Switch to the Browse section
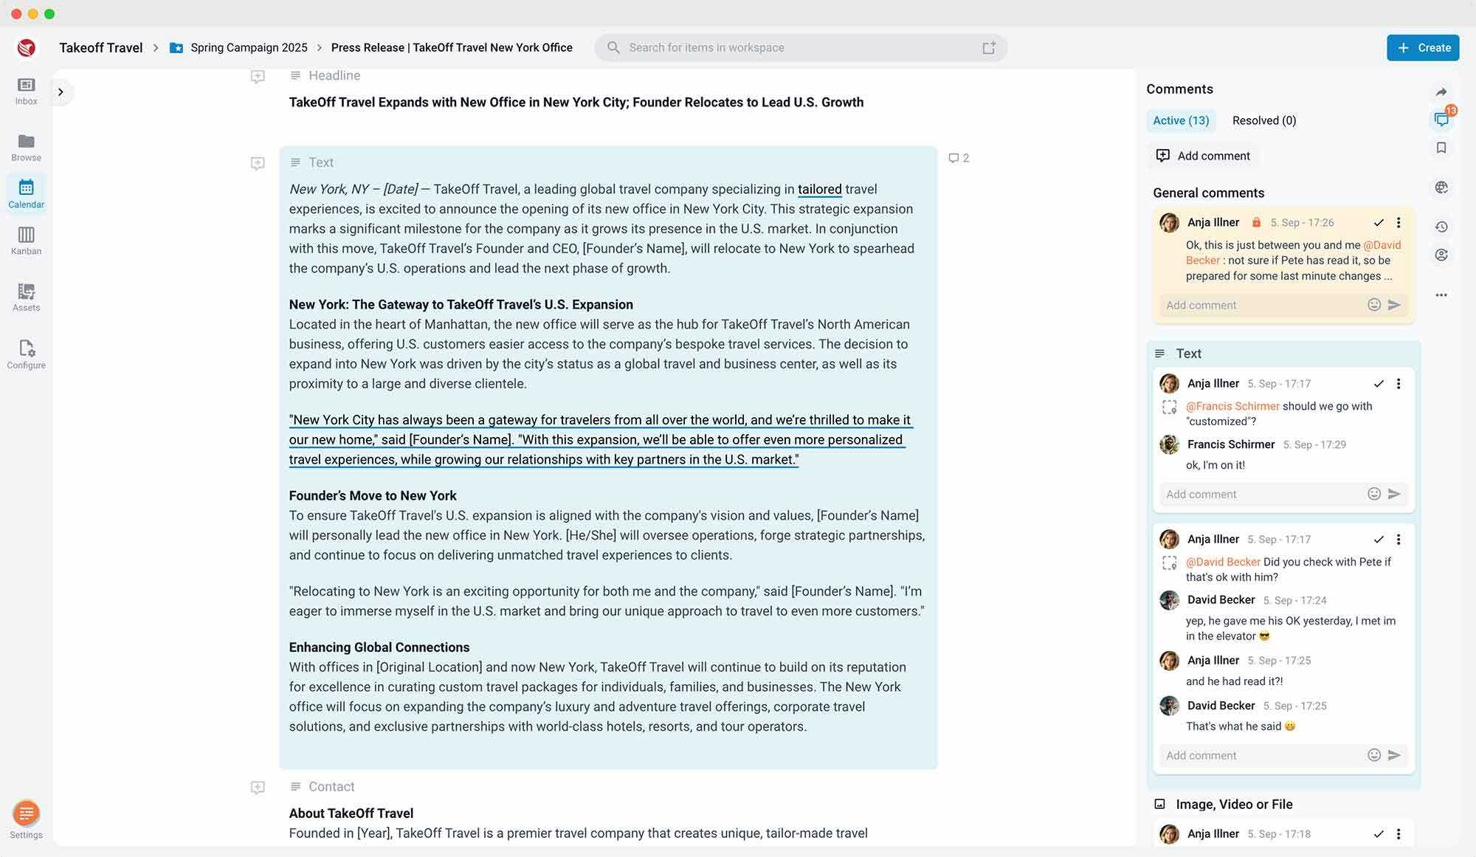Viewport: 1476px width, 857px height. (x=26, y=148)
